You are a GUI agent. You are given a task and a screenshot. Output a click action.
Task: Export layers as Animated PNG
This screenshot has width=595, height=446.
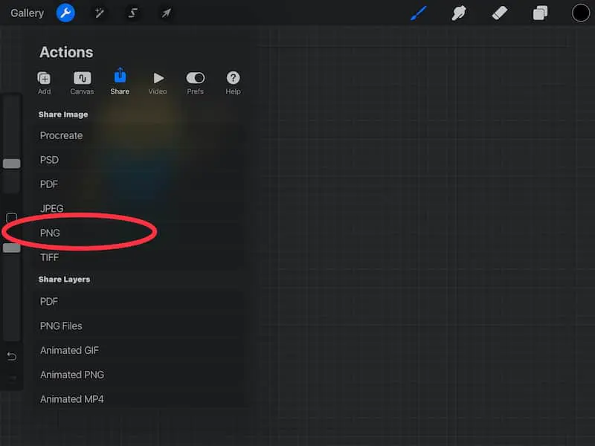point(139,375)
